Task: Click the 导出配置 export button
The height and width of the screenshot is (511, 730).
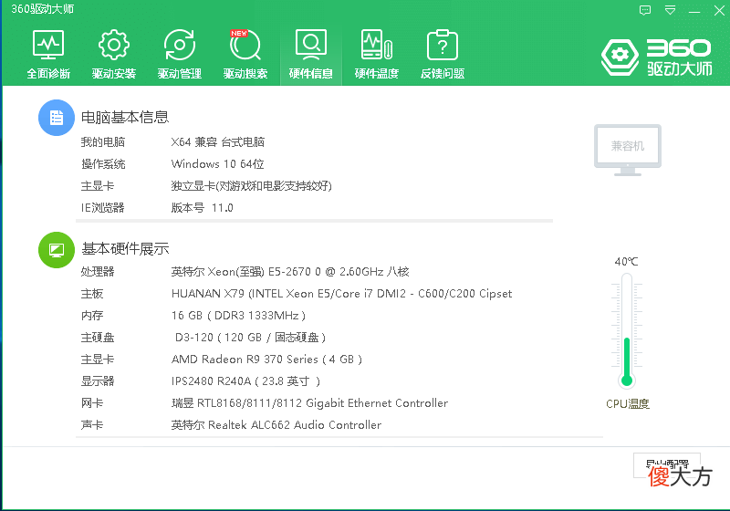Action: coord(667,465)
